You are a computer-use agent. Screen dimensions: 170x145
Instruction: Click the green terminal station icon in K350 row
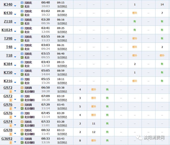click(x=22, y=74)
